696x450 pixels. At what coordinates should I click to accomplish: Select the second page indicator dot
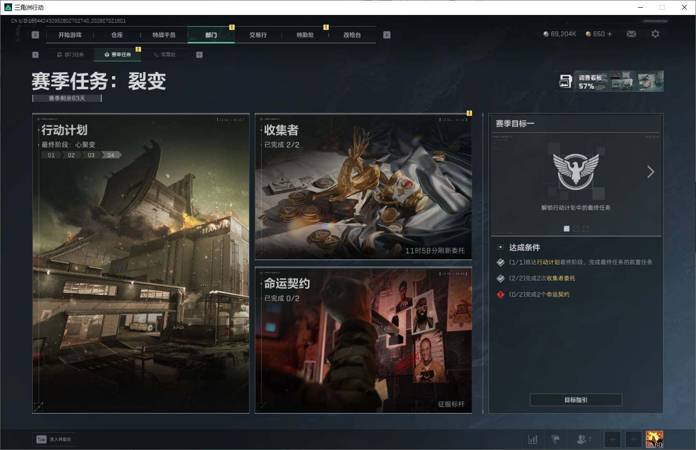click(x=576, y=229)
